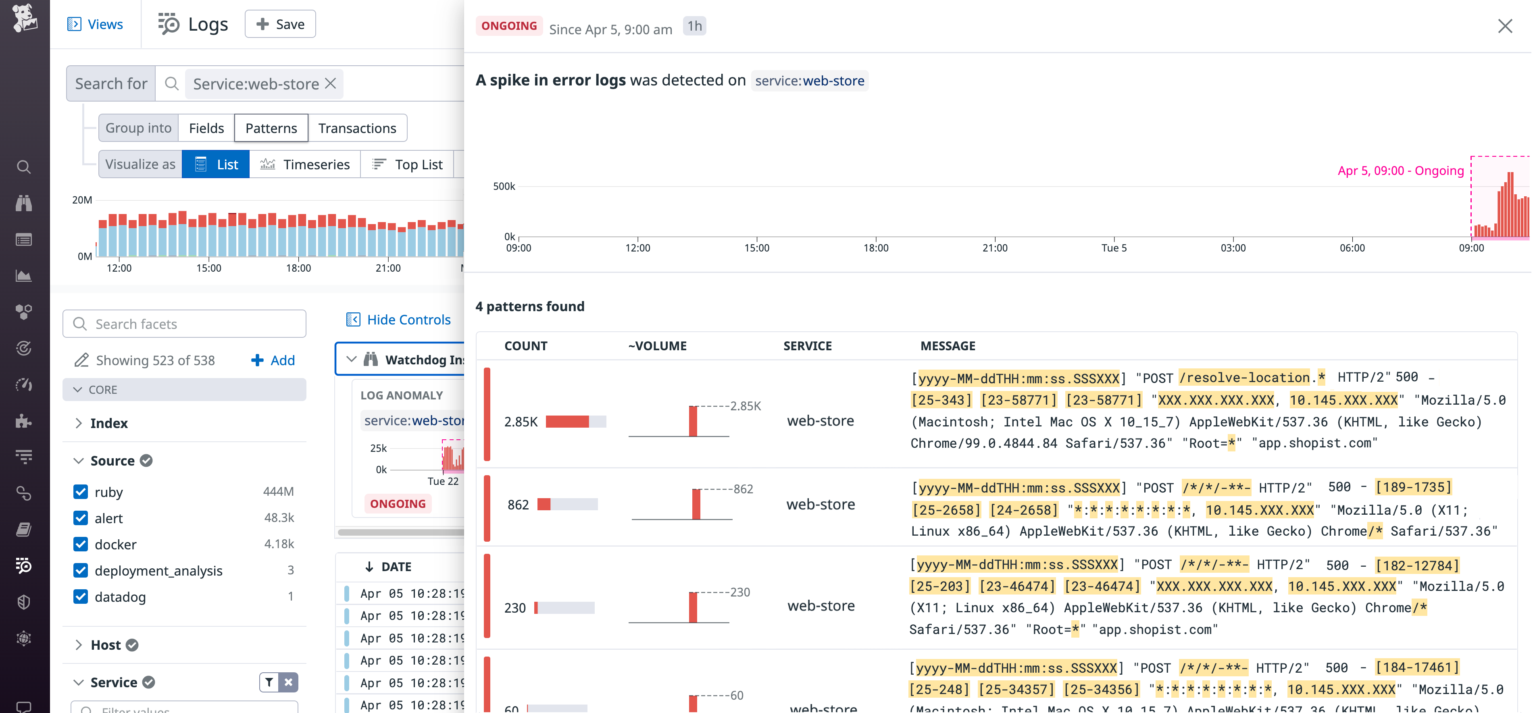Uncheck the ruby source filter
This screenshot has width=1535, height=713.
click(81, 491)
